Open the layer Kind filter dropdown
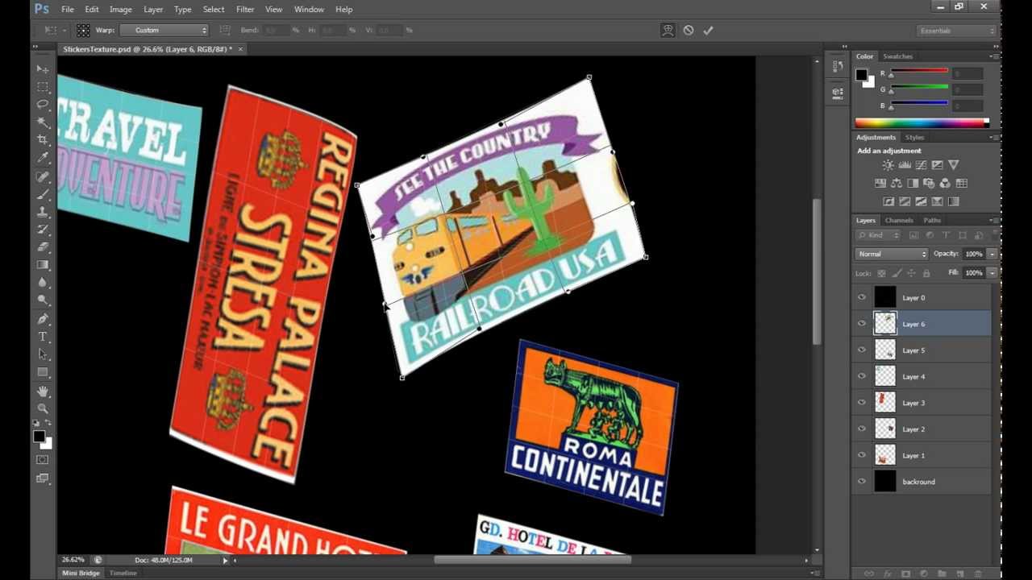This screenshot has width=1032, height=580. 880,235
